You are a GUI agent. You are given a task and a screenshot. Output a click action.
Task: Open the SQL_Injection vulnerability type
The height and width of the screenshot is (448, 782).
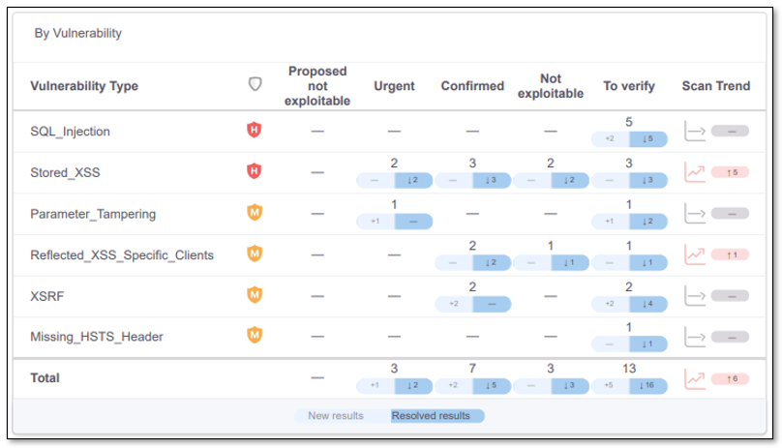click(x=71, y=132)
